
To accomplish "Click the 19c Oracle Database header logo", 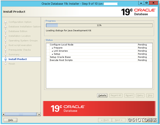I will tap(138, 12).
